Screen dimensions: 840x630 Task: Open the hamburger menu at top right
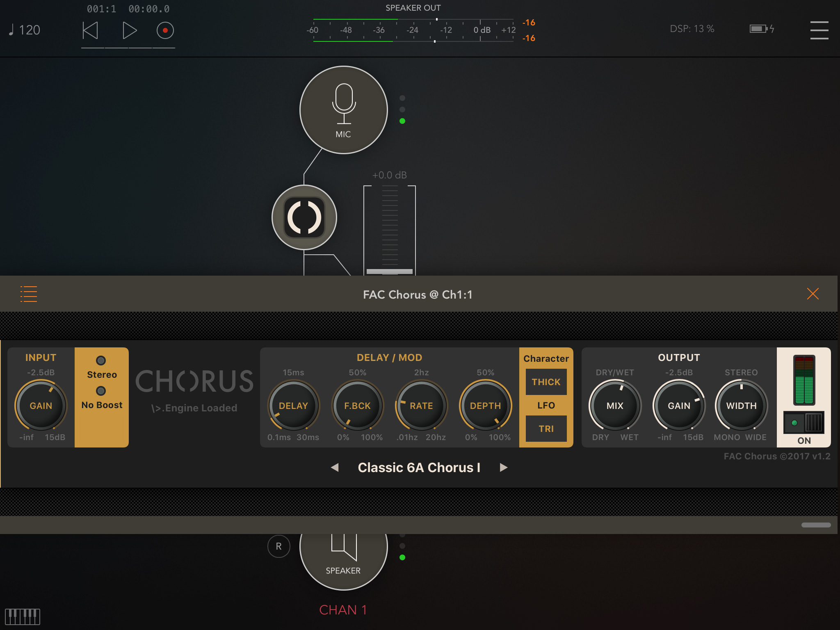(x=819, y=30)
